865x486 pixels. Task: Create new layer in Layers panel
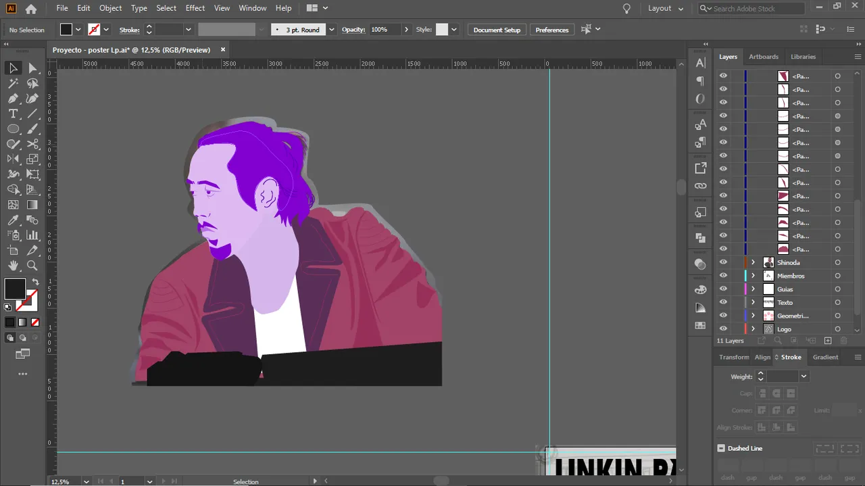pos(828,341)
